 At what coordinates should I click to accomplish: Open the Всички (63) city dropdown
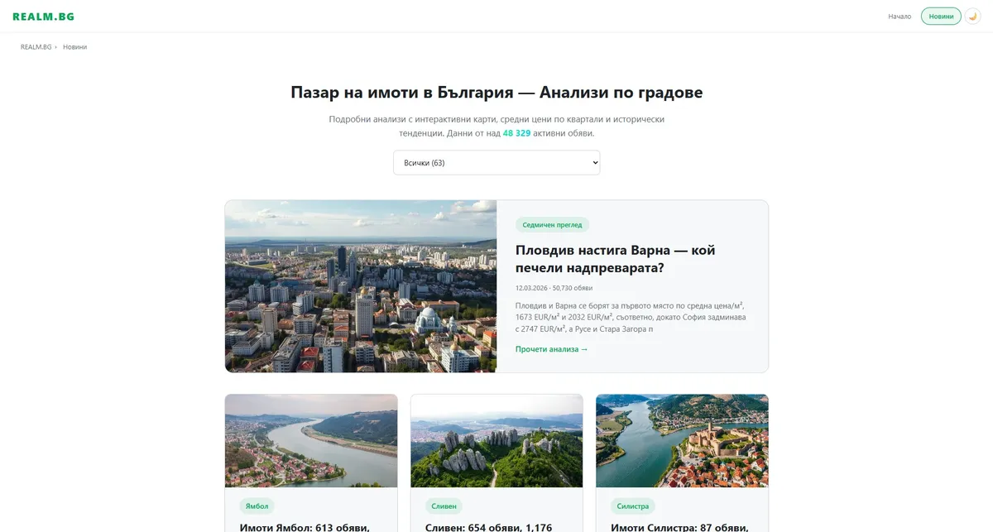pyautogui.click(x=496, y=162)
